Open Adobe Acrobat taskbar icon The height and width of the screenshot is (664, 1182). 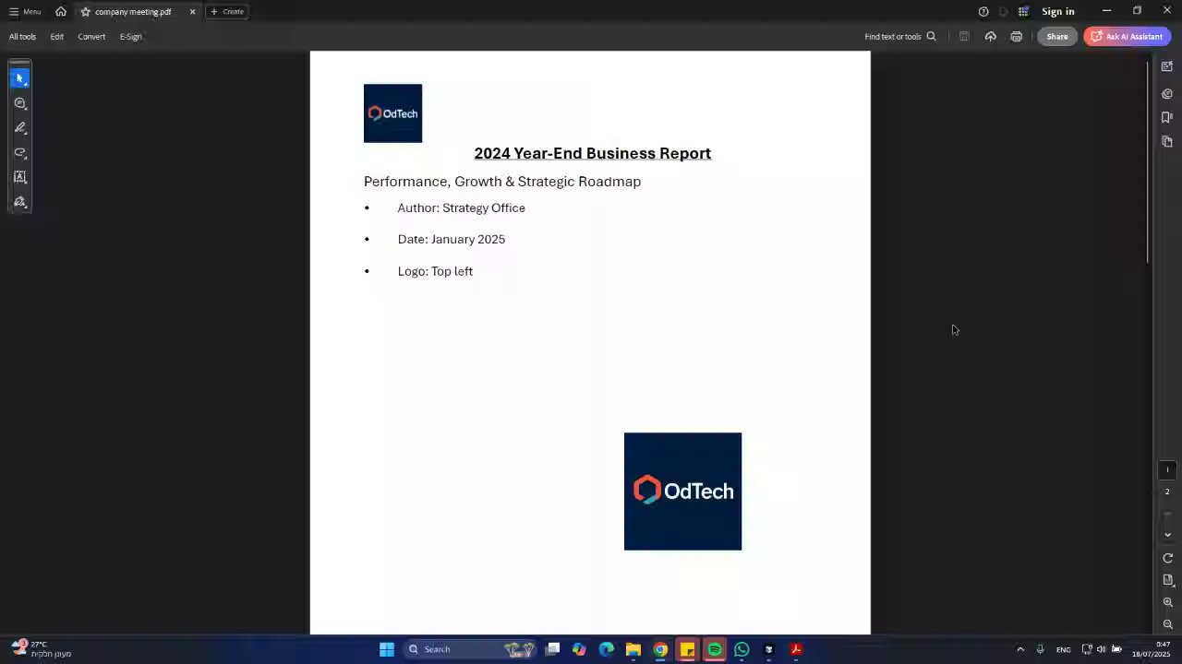coord(796,649)
